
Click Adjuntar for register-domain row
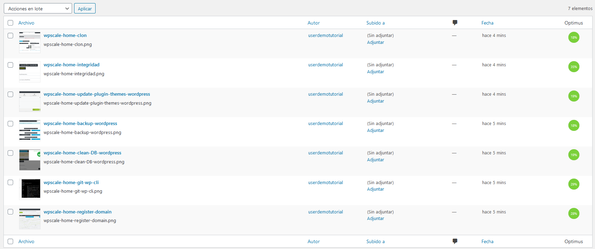(375, 218)
